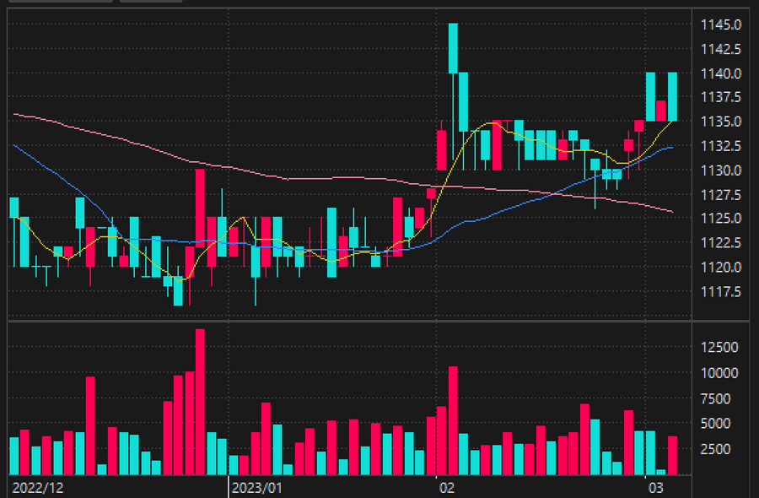The height and width of the screenshot is (498, 759).
Task: Select the tall cyan candlestick peaking at 1145.0
Action: [453, 48]
